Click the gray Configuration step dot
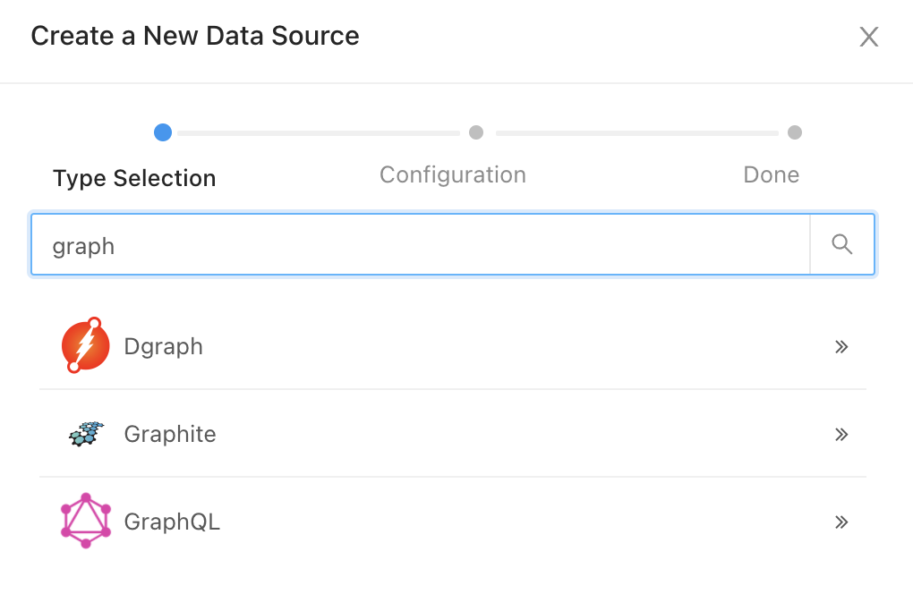The image size is (913, 594). (476, 132)
